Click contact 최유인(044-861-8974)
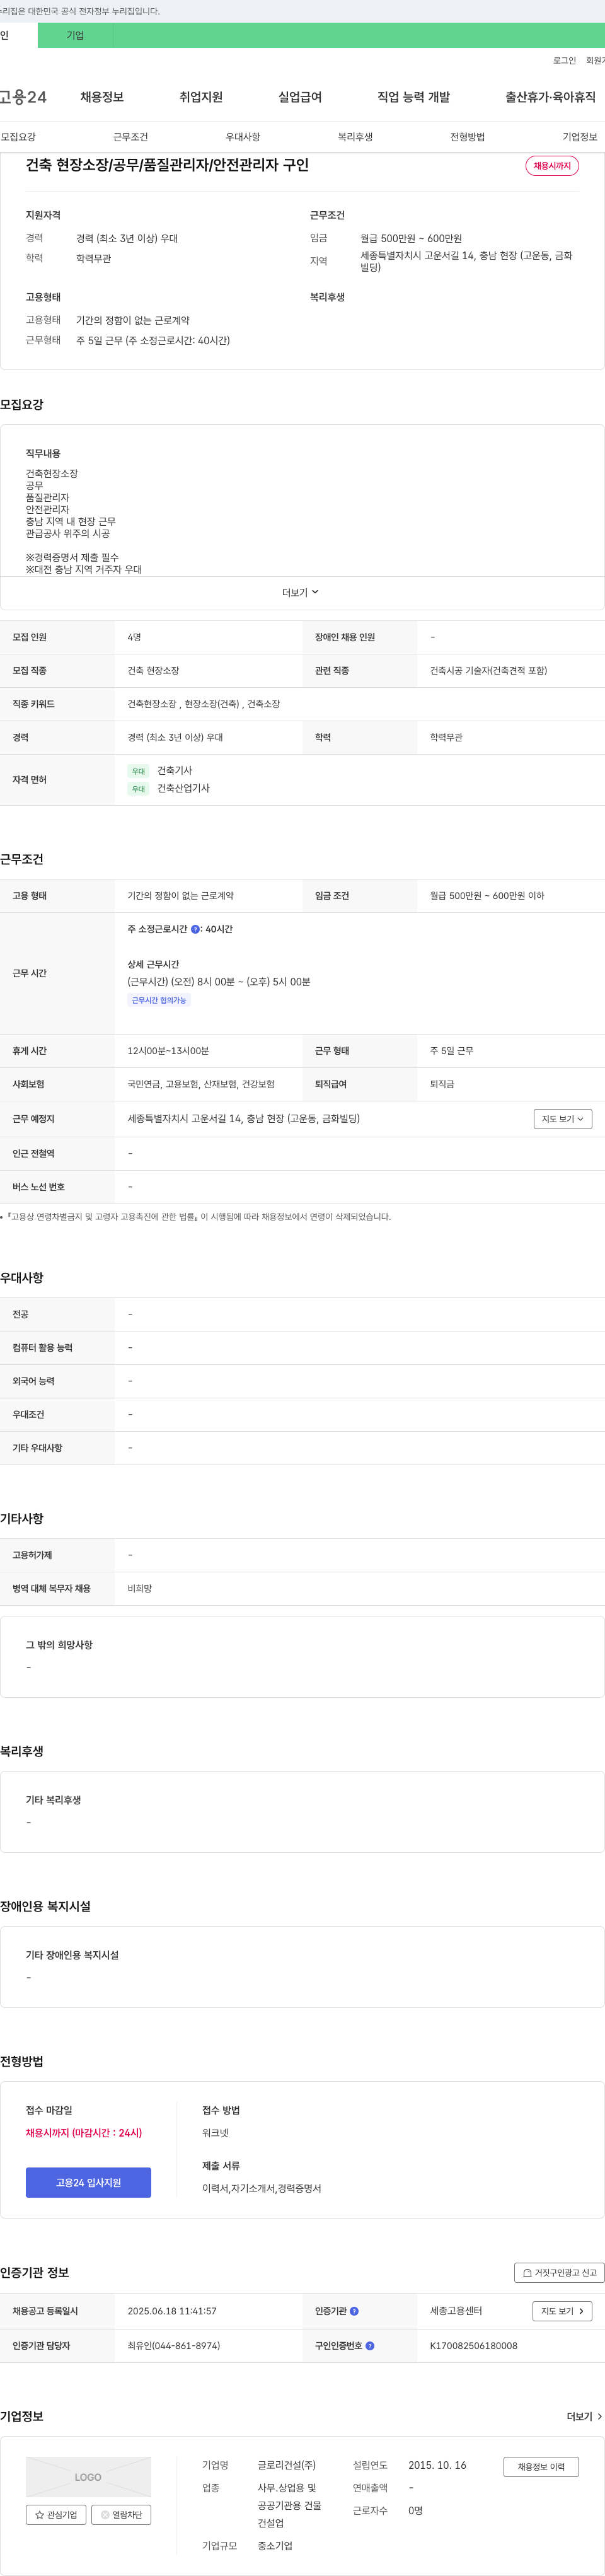Viewport: 605px width, 2576px height. [x=174, y=2345]
